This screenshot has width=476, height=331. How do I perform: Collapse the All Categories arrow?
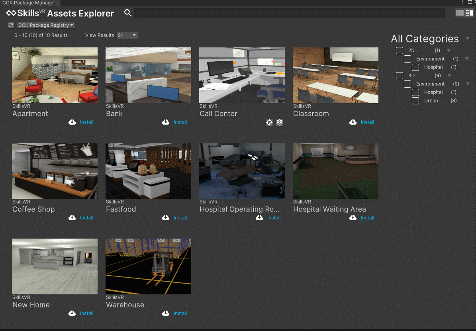468,39
